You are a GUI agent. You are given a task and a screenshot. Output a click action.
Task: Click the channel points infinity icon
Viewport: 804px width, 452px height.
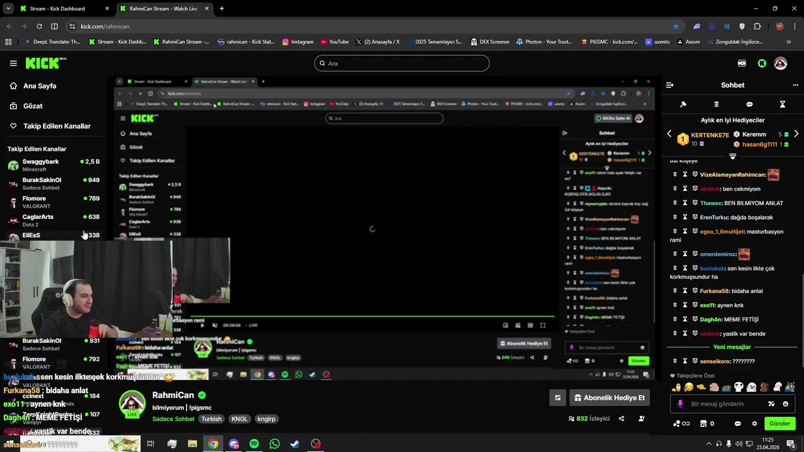click(682, 424)
